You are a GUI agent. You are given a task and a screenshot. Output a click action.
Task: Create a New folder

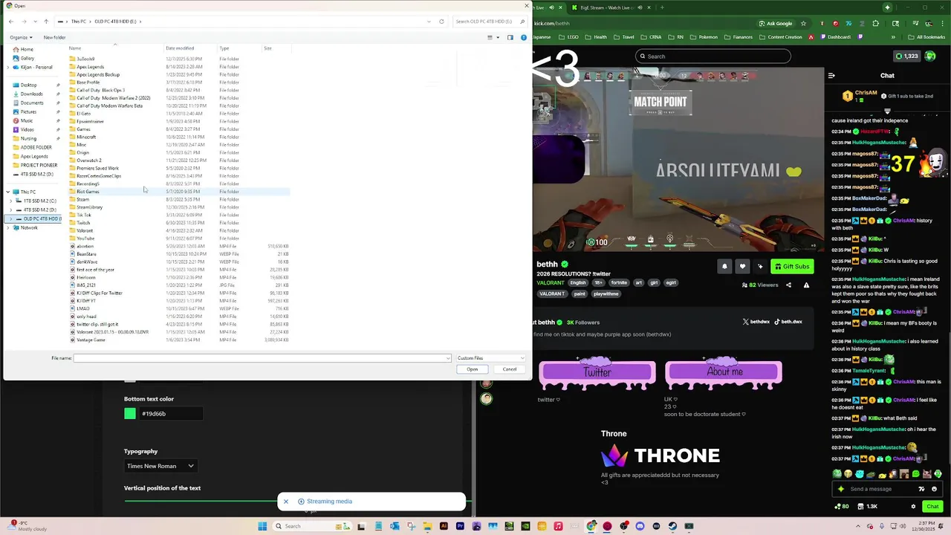[x=54, y=37]
